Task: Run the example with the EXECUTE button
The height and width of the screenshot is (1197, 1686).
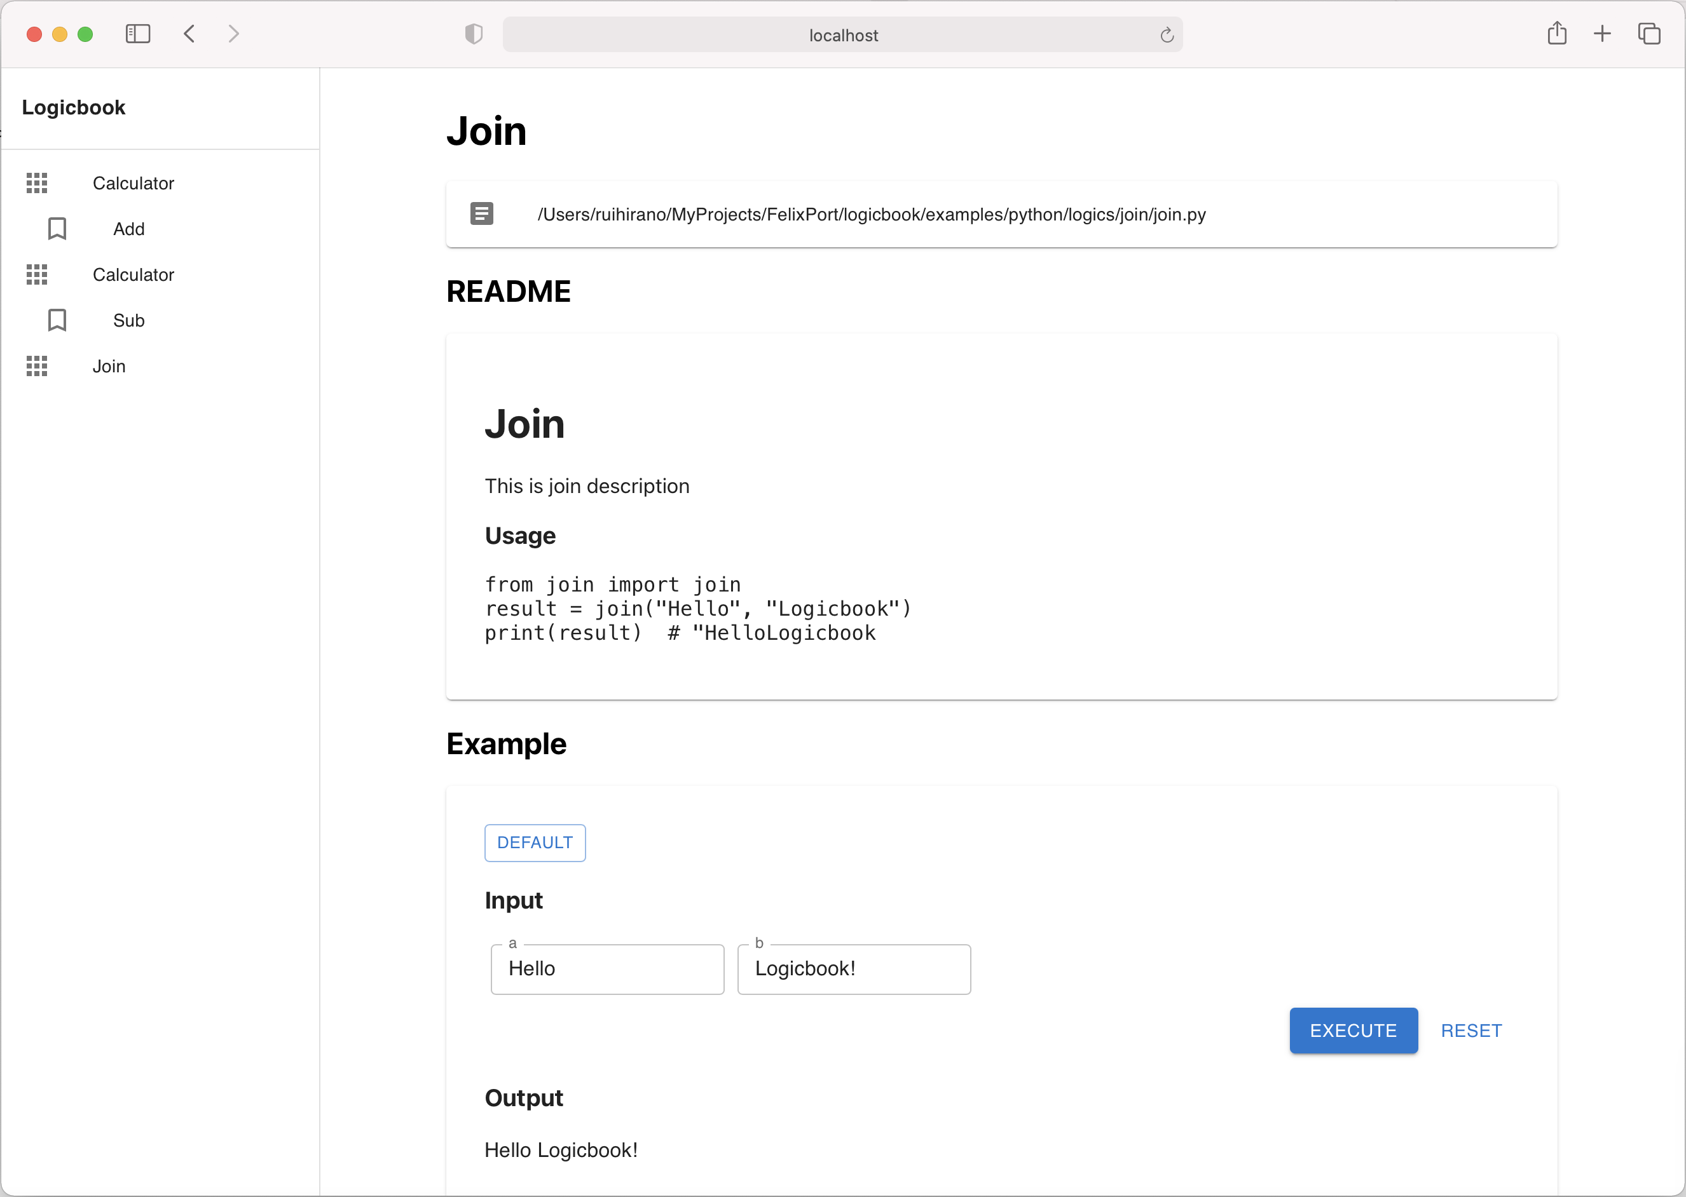Action: click(x=1354, y=1031)
